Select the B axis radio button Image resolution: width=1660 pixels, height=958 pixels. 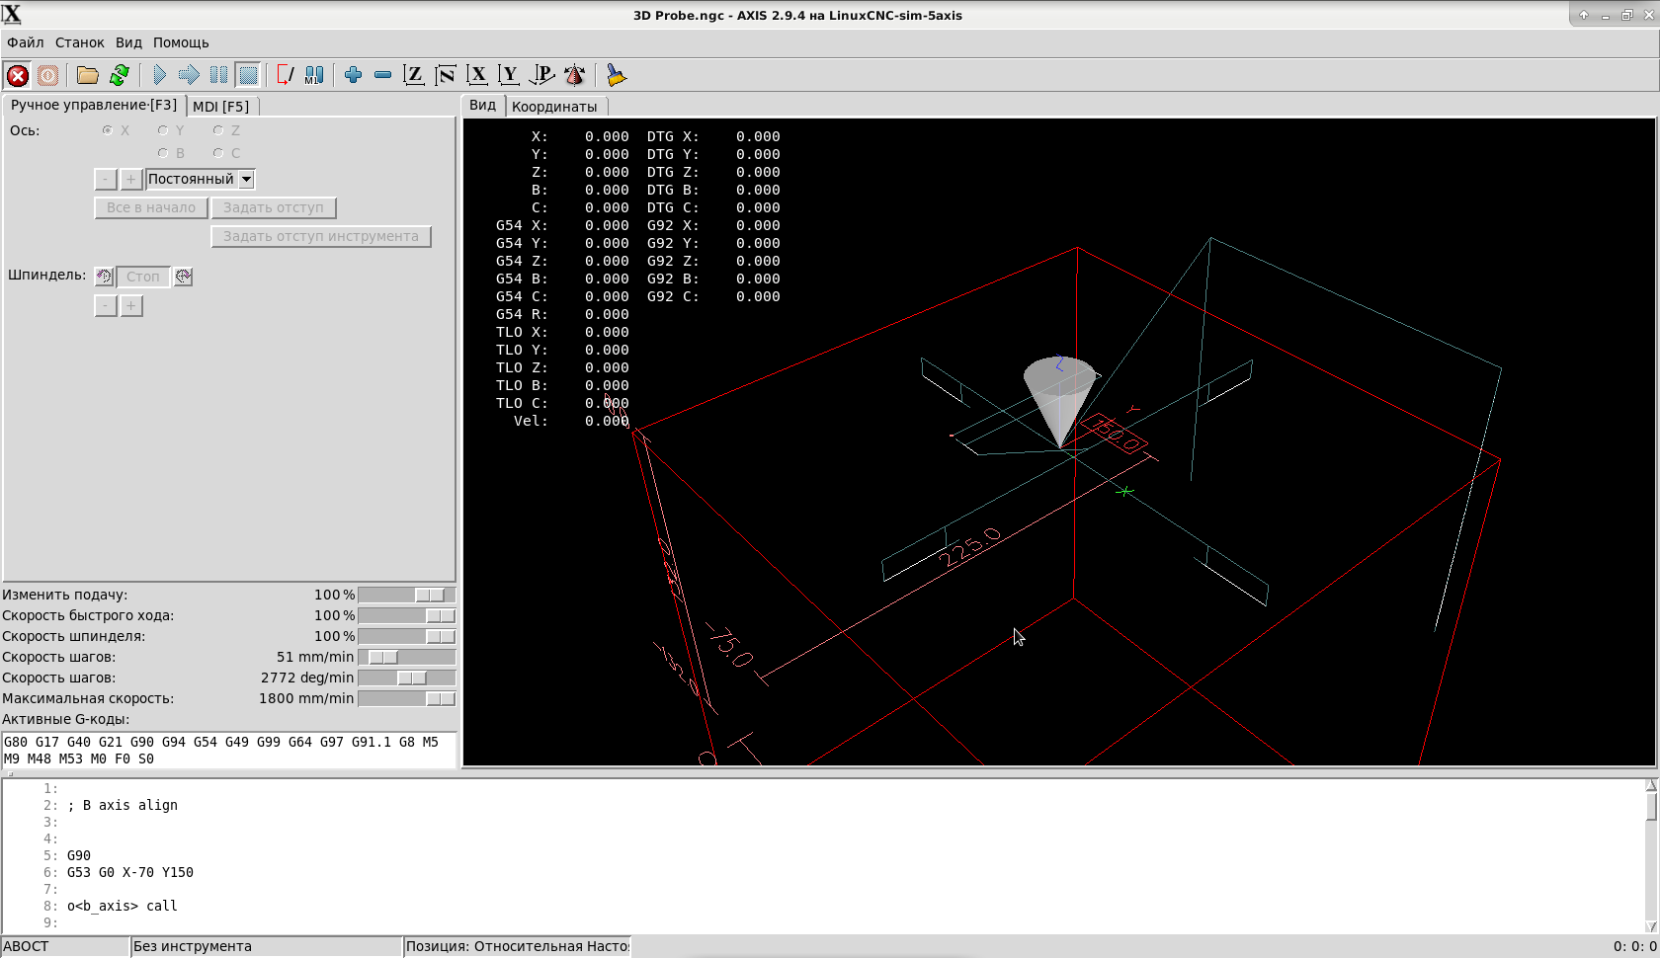tap(163, 153)
